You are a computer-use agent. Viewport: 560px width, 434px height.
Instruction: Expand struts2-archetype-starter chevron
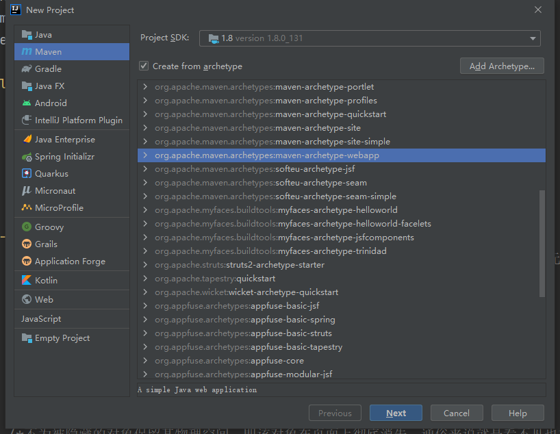145,265
